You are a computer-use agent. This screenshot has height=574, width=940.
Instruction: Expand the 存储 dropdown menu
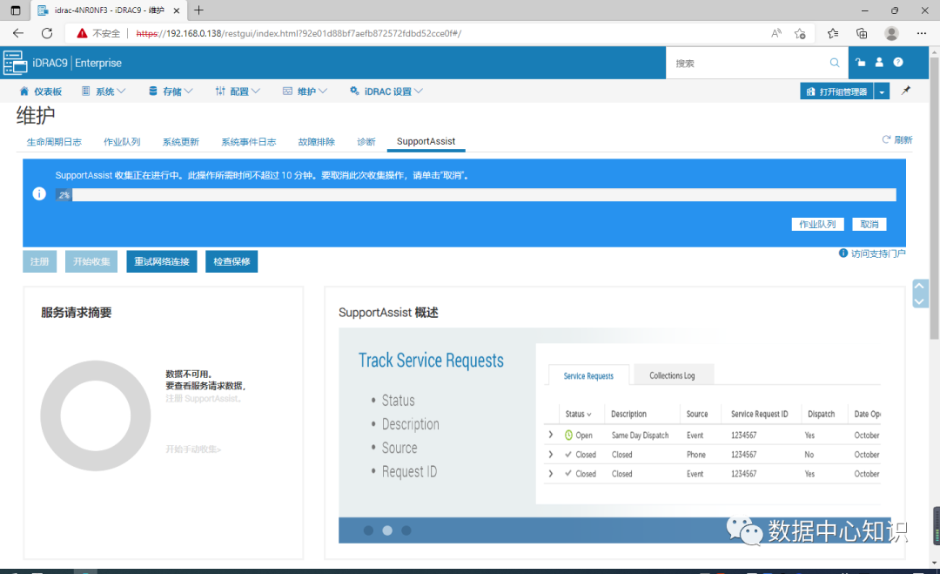click(171, 91)
